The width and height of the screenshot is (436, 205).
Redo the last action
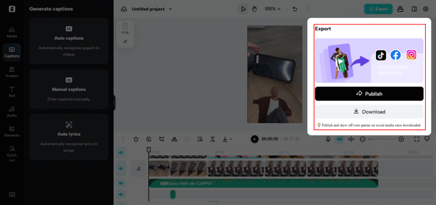307,9
